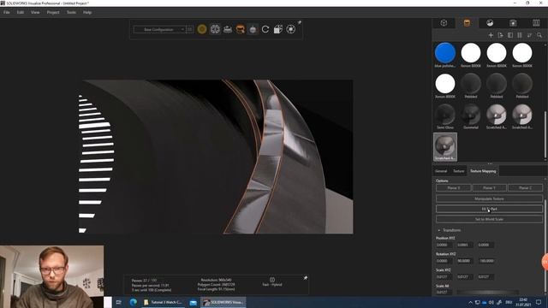Open the Cameras tab icon
The width and height of the screenshot is (548, 308).
(513, 23)
